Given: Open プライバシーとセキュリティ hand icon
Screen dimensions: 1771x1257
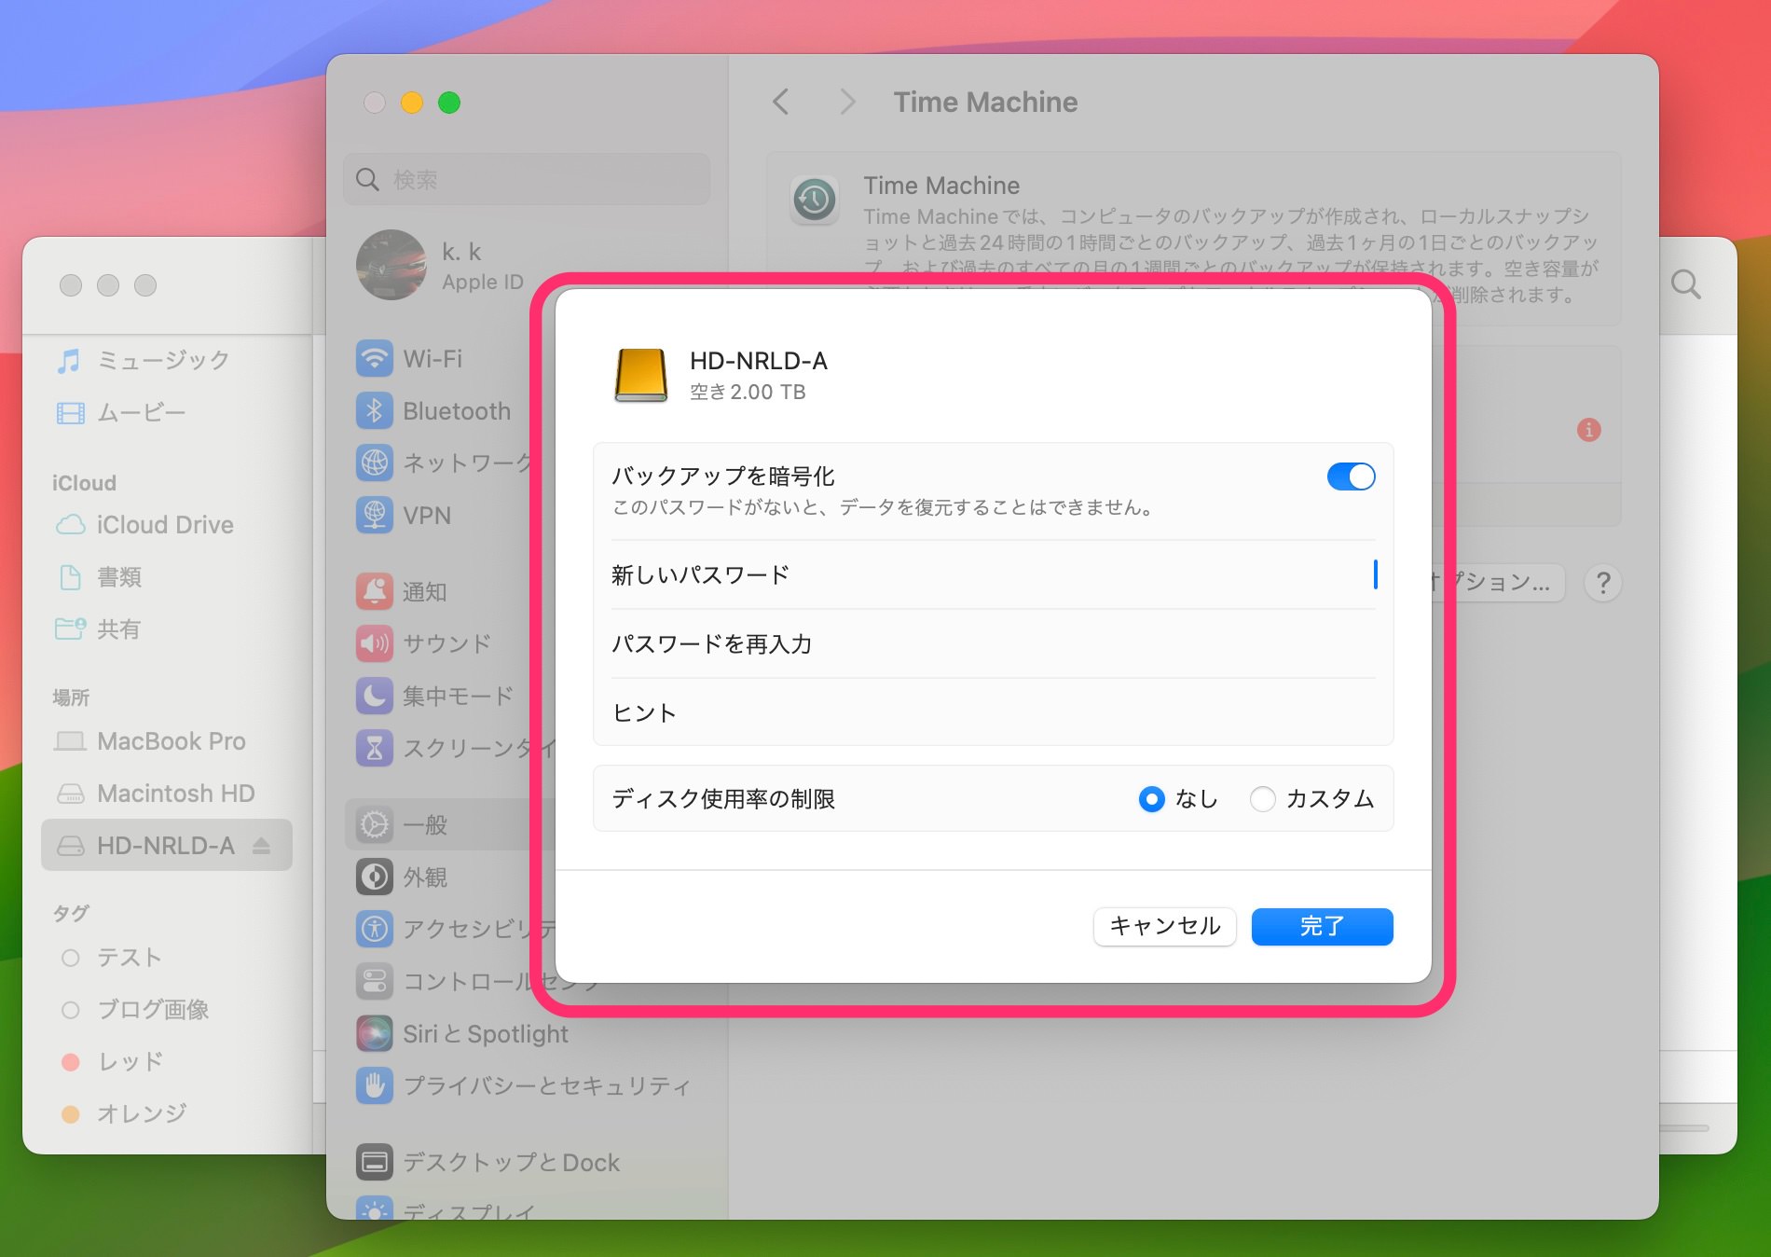Looking at the screenshot, I should click(375, 1085).
